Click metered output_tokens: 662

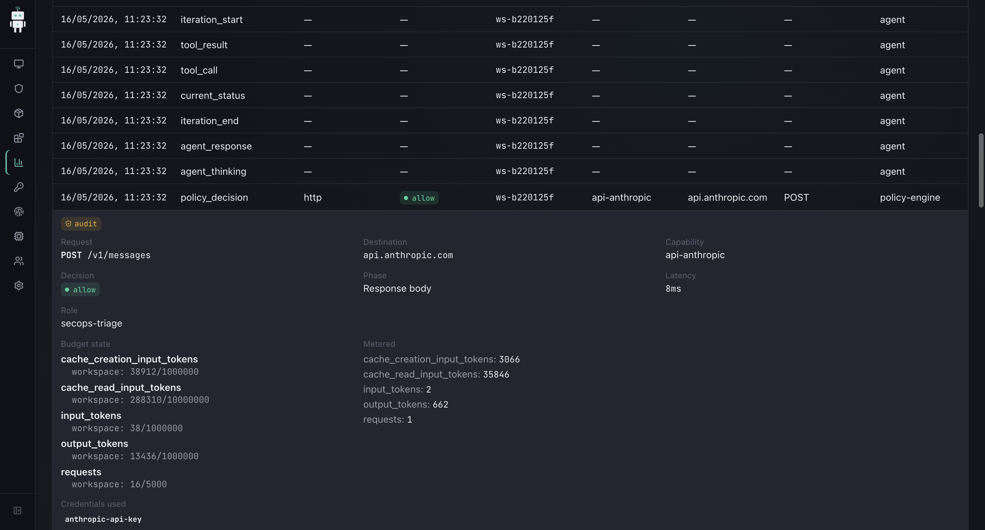point(405,404)
